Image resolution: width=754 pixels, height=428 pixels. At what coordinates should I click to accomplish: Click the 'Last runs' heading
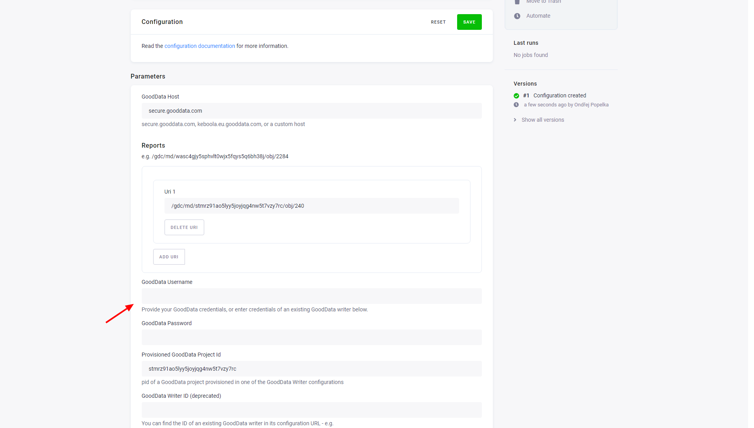[x=526, y=43]
